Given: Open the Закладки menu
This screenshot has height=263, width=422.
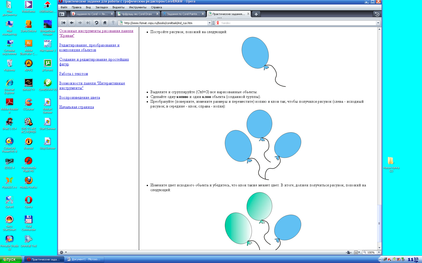Looking at the screenshot, I should click(x=101, y=7).
